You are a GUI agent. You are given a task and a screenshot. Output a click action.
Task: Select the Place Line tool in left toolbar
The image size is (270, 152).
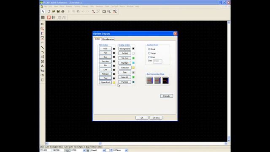42,47
